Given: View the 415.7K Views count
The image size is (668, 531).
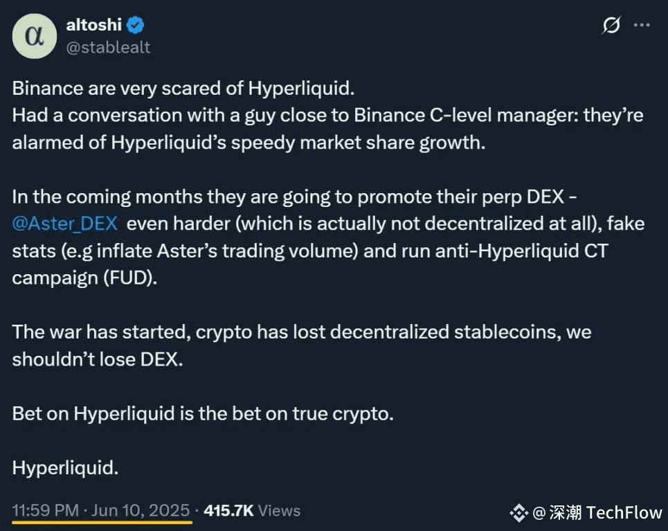Looking at the screenshot, I should coord(252,510).
